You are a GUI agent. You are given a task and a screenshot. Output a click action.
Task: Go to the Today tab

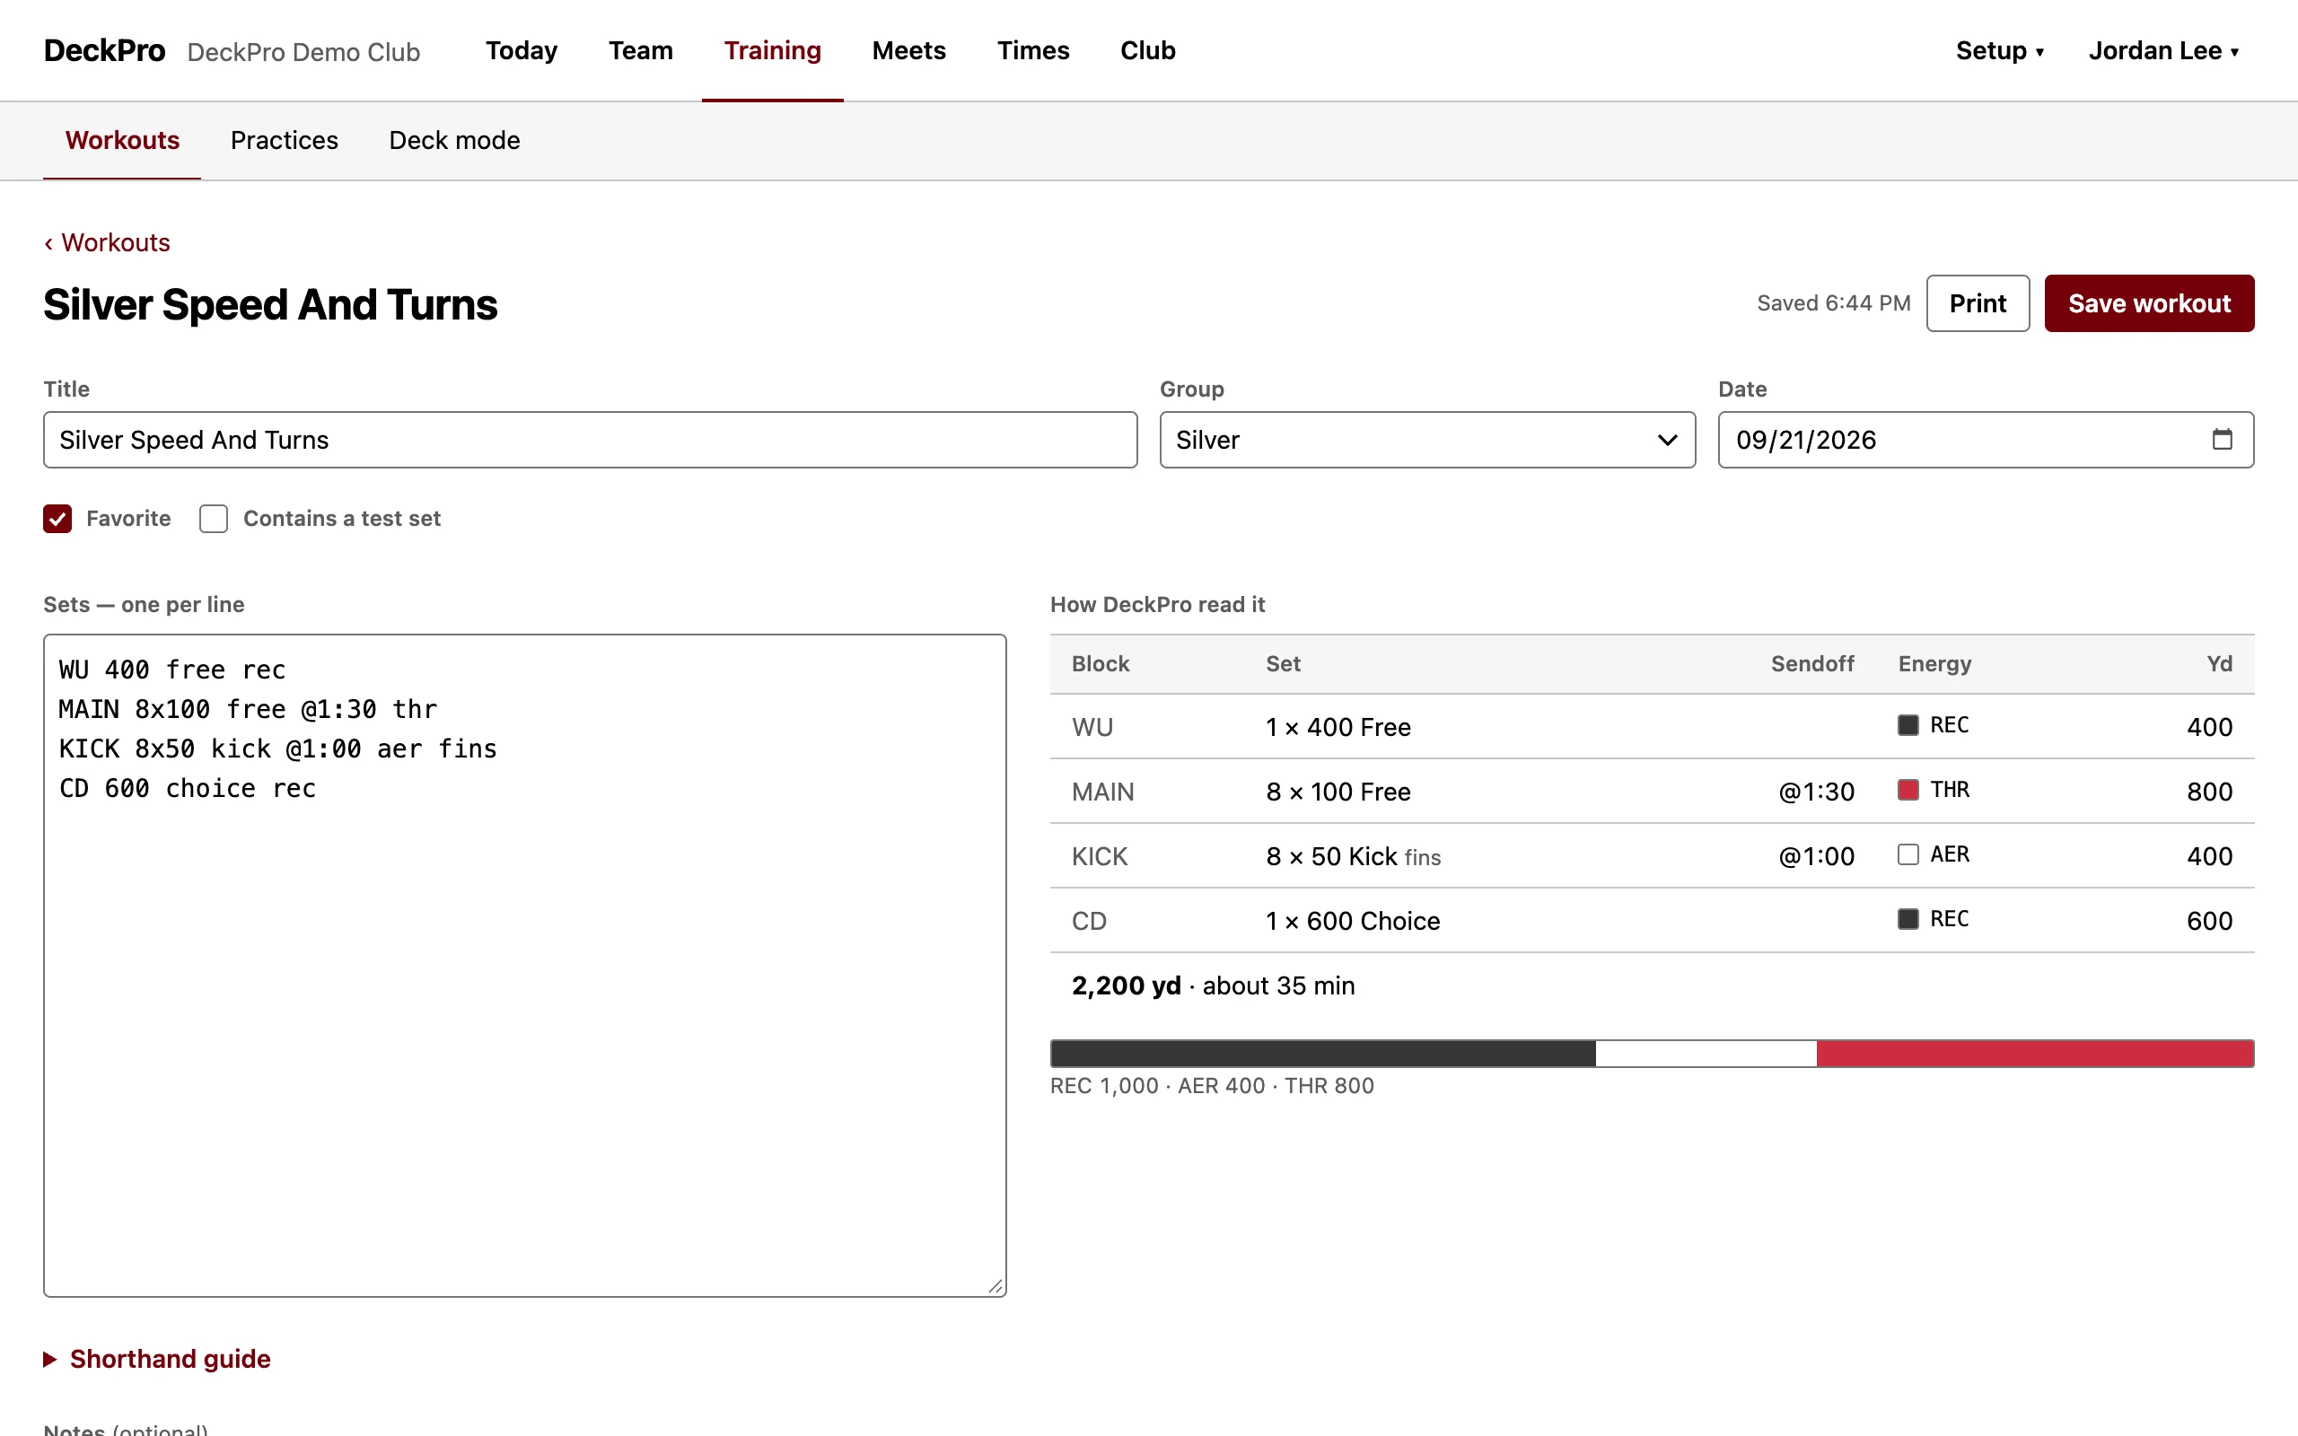coord(522,50)
